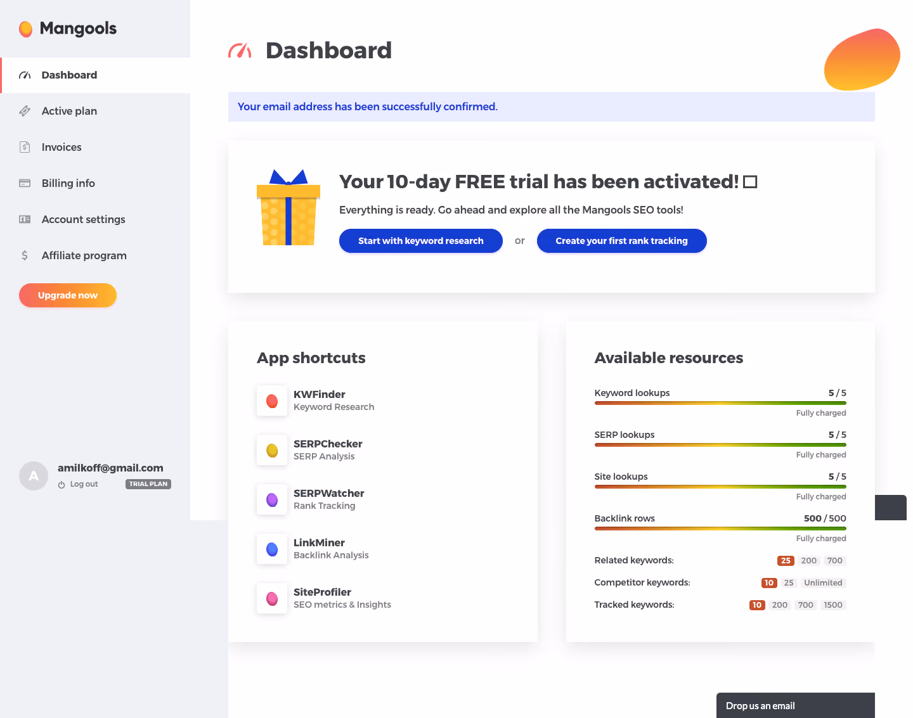
Task: Click Create your first rank tracking
Action: [x=622, y=241]
